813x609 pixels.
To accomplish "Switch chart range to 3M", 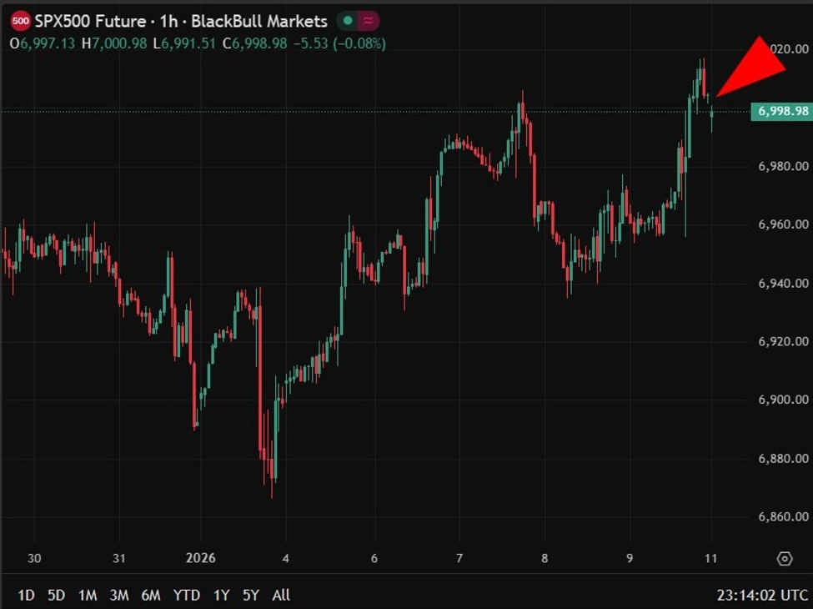I will (119, 595).
